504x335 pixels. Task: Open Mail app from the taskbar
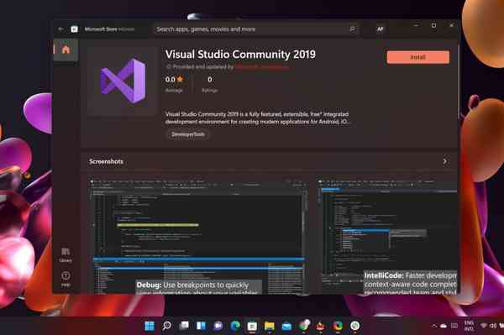pos(286,326)
